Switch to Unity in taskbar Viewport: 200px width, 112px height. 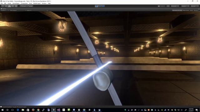(53, 110)
